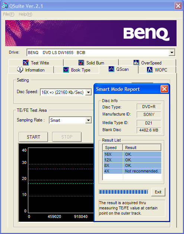Viewport: 184px width, 234px height.
Task: Open the File menu
Action: [x=9, y=14]
